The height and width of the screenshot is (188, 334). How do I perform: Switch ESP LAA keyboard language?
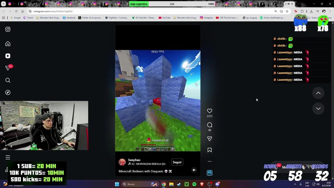[x=307, y=184]
